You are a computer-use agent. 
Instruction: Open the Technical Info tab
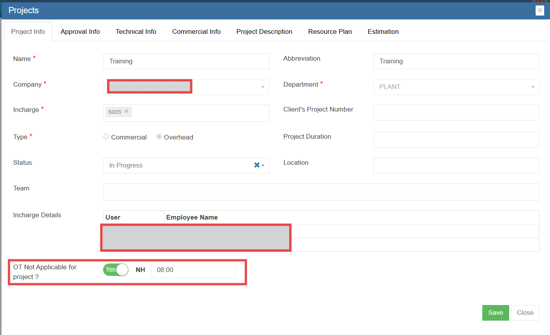coord(136,31)
